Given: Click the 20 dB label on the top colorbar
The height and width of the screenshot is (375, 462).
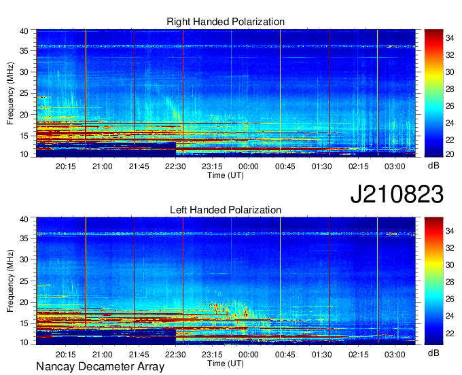Looking at the screenshot, I should coord(450,154).
